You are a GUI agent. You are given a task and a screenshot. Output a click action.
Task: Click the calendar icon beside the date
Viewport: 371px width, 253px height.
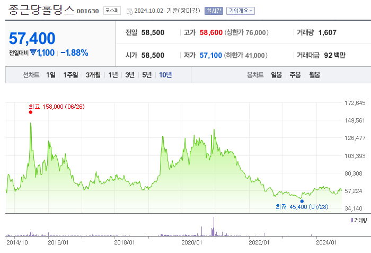pyautogui.click(x=130, y=11)
